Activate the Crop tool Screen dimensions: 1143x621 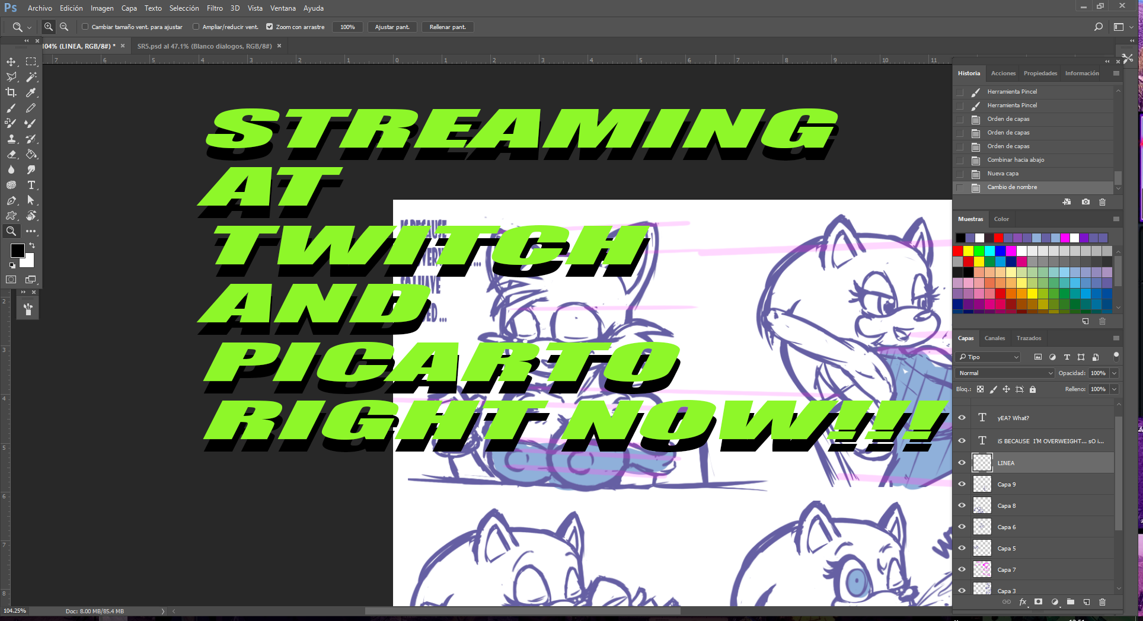[x=11, y=92]
